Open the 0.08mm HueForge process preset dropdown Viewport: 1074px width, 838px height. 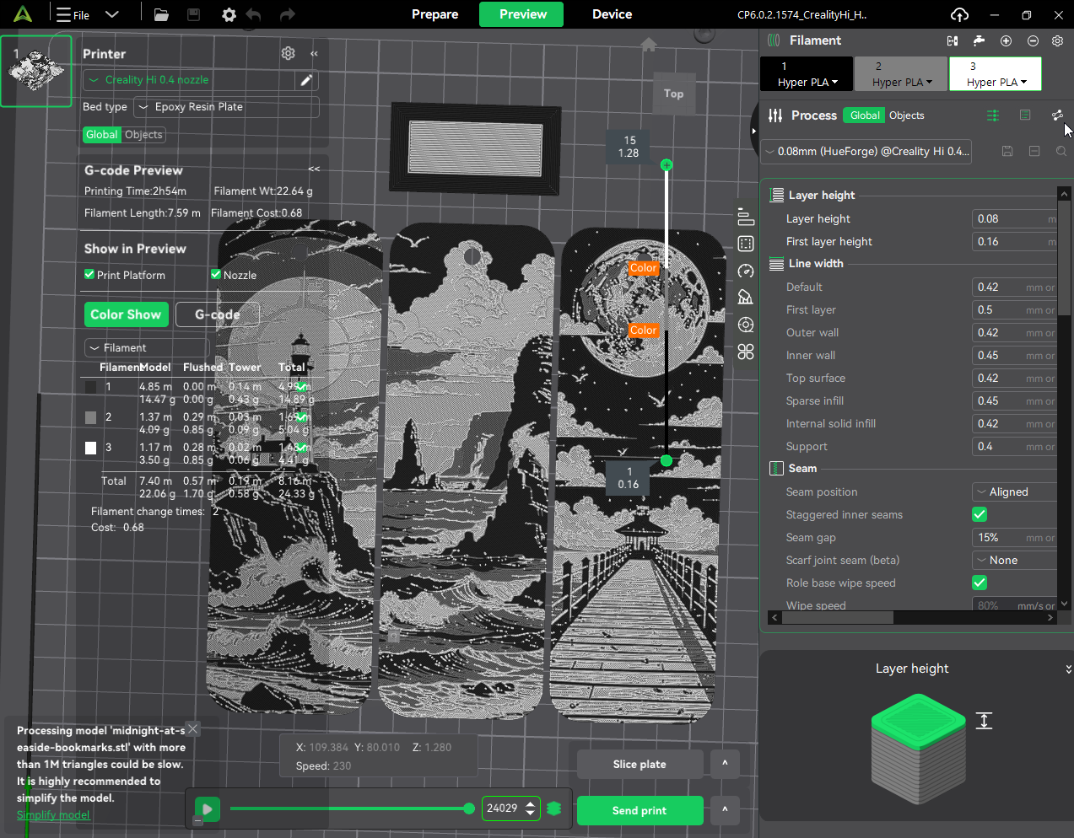coord(866,152)
